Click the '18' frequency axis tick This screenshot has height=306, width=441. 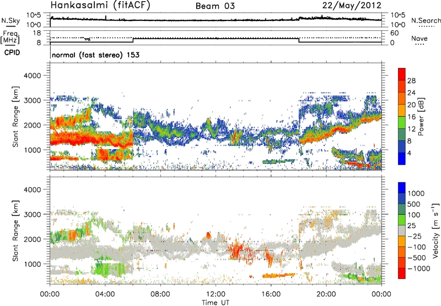click(x=37, y=33)
